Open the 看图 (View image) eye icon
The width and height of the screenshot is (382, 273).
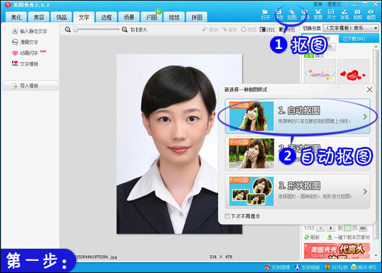(x=371, y=15)
